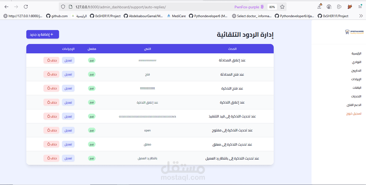Click the PwnFox fox extension icon
Viewport: 366px width, 185px height.
[350, 7]
